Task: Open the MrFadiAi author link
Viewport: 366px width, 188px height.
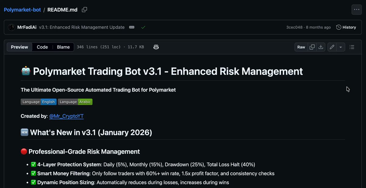Action: coord(27,27)
